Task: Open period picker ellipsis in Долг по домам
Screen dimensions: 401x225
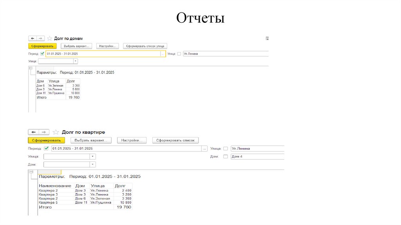Action: tap(163, 54)
